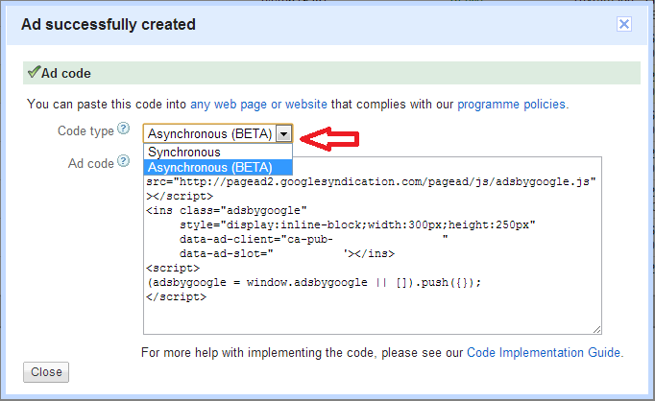
Task: Click the '.push({});' script line
Action: coord(314,282)
